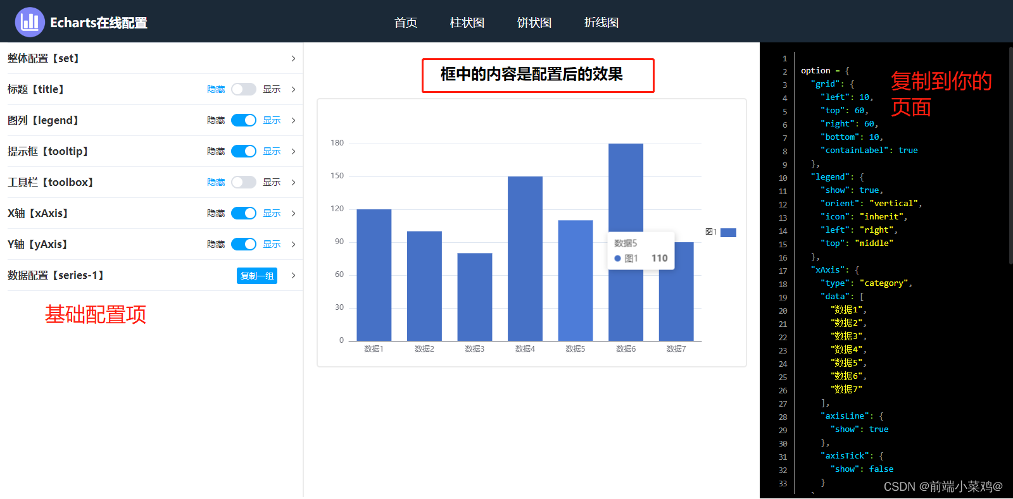Expand the Y轴 [yAxis] row chevron
Image resolution: width=1013 pixels, height=499 pixels.
point(293,244)
